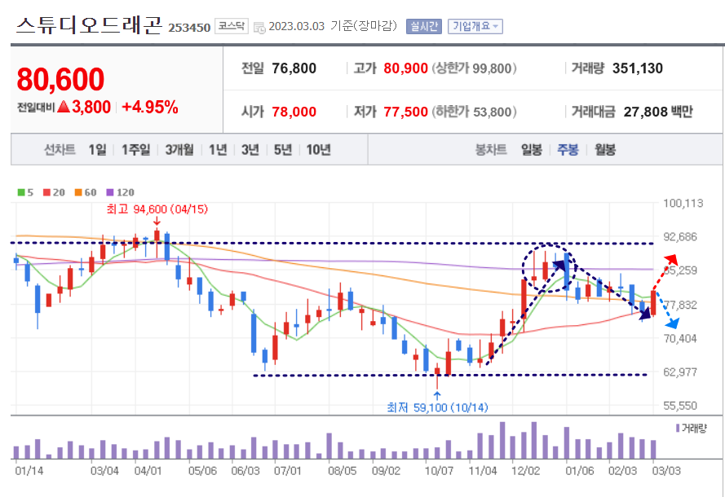Click the green 5-period moving average legend swatch

click(x=21, y=192)
